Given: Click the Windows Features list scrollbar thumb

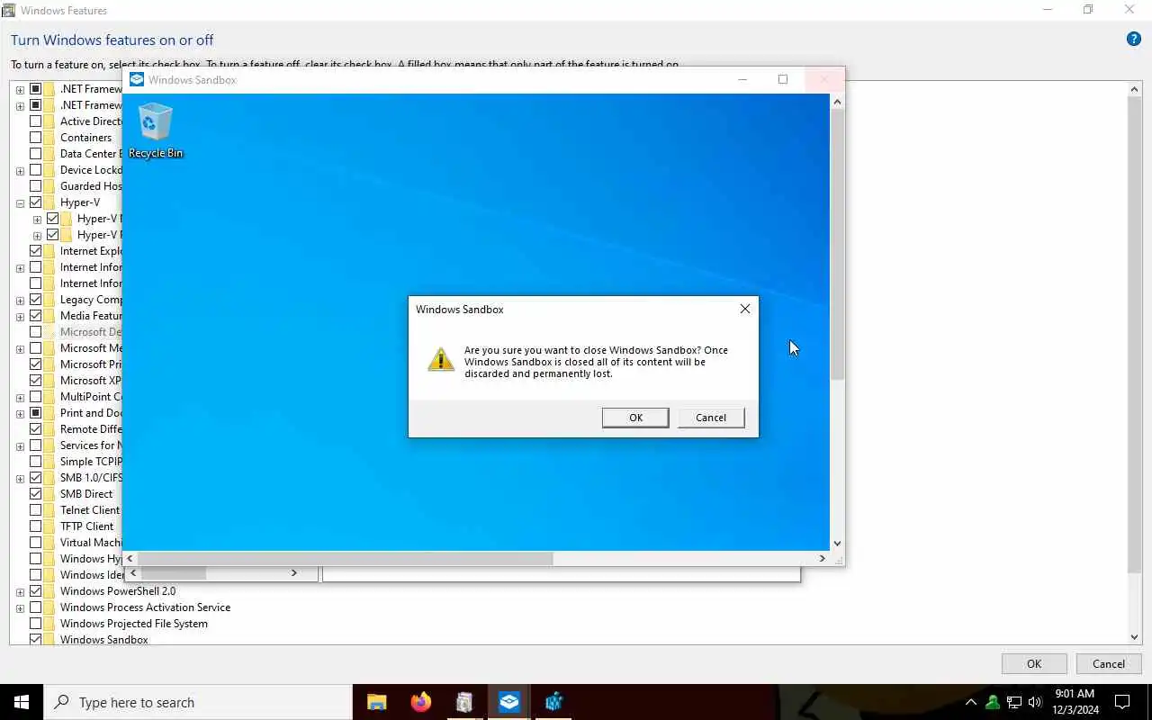Looking at the screenshot, I should 1134,335.
